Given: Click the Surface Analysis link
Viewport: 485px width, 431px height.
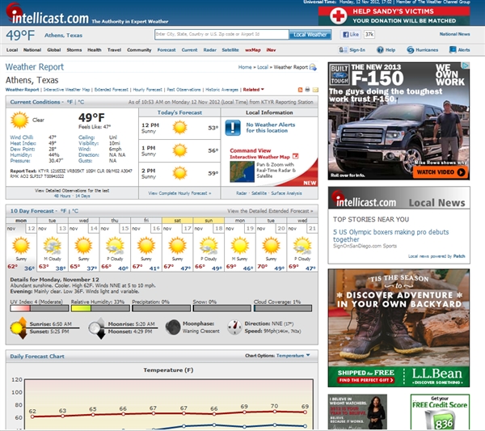Looking at the screenshot, I should pyautogui.click(x=286, y=193).
